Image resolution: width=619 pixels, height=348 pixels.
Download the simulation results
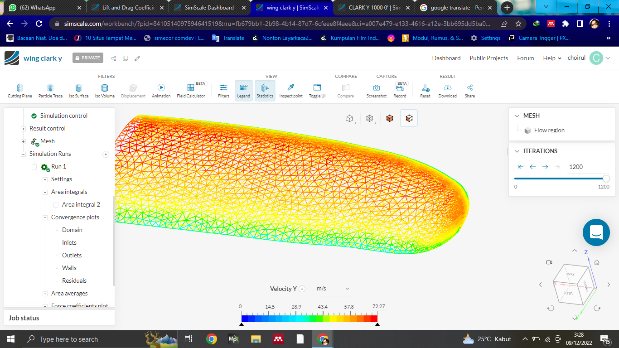(x=447, y=91)
